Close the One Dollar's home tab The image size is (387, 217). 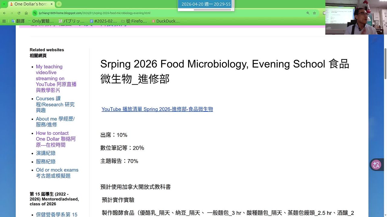click(x=51, y=4)
